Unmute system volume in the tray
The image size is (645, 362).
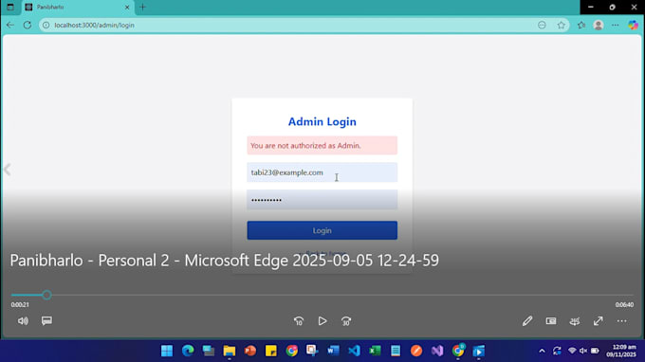point(583,351)
